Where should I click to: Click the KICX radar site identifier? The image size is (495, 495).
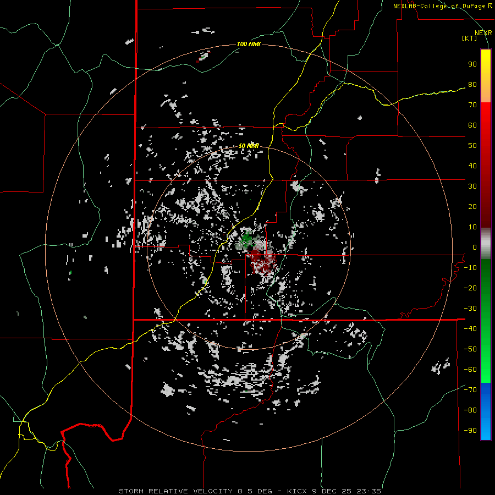pyautogui.click(x=297, y=491)
